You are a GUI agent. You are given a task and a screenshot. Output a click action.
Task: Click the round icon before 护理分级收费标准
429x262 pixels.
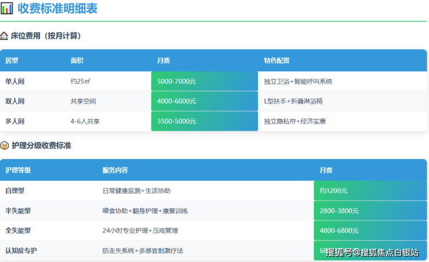[5, 146]
